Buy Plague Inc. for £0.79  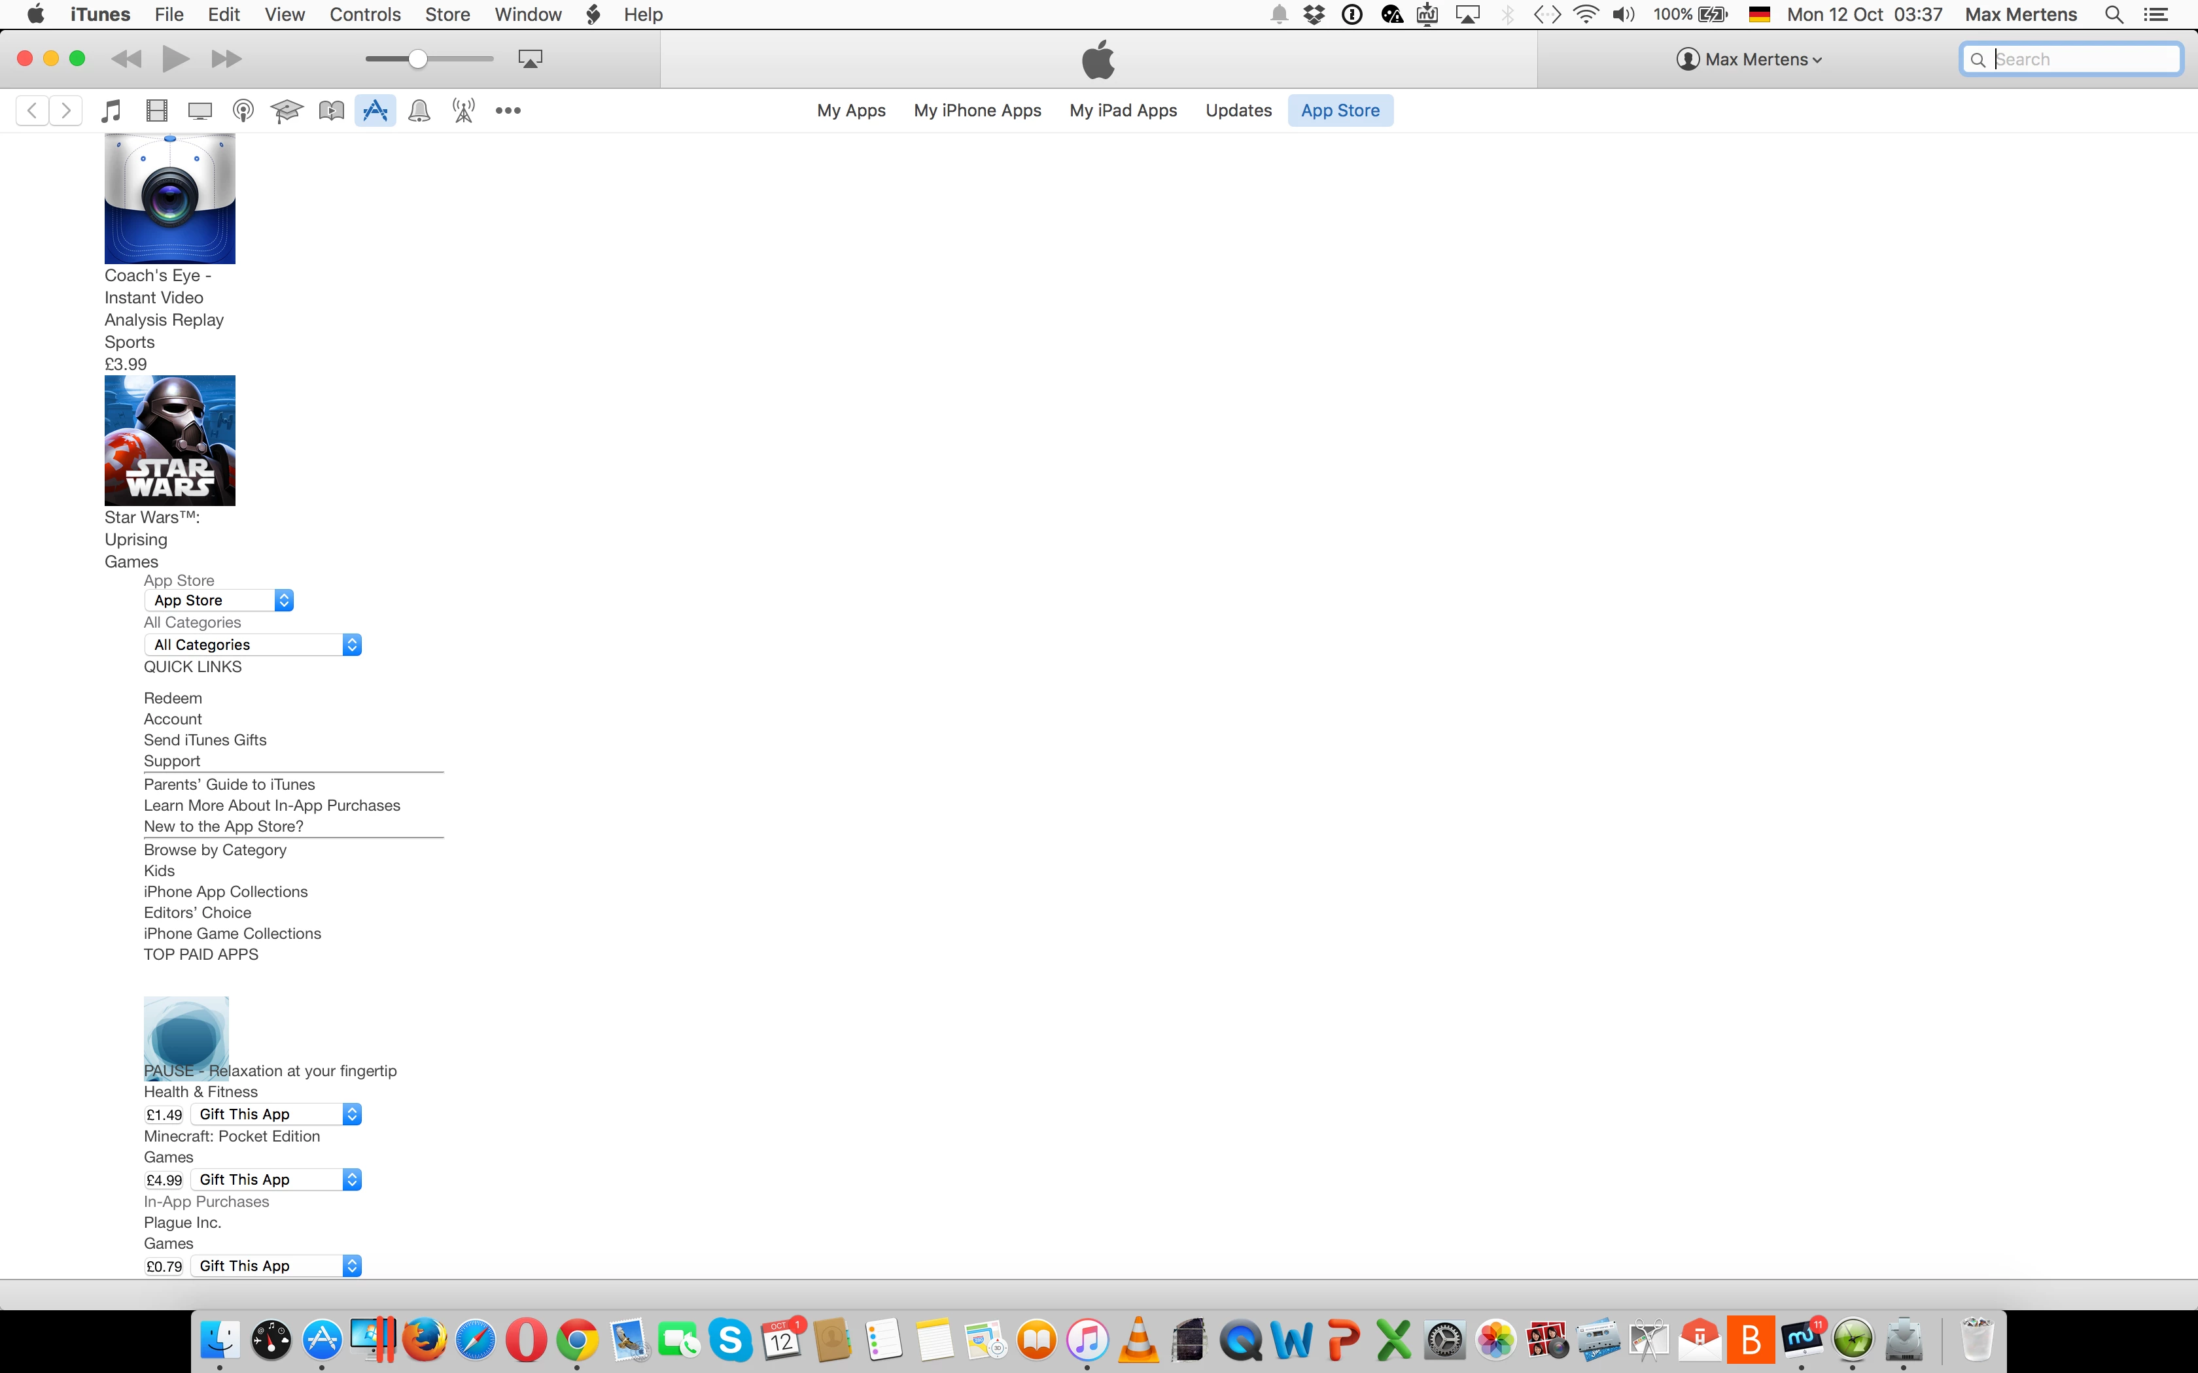(164, 1267)
